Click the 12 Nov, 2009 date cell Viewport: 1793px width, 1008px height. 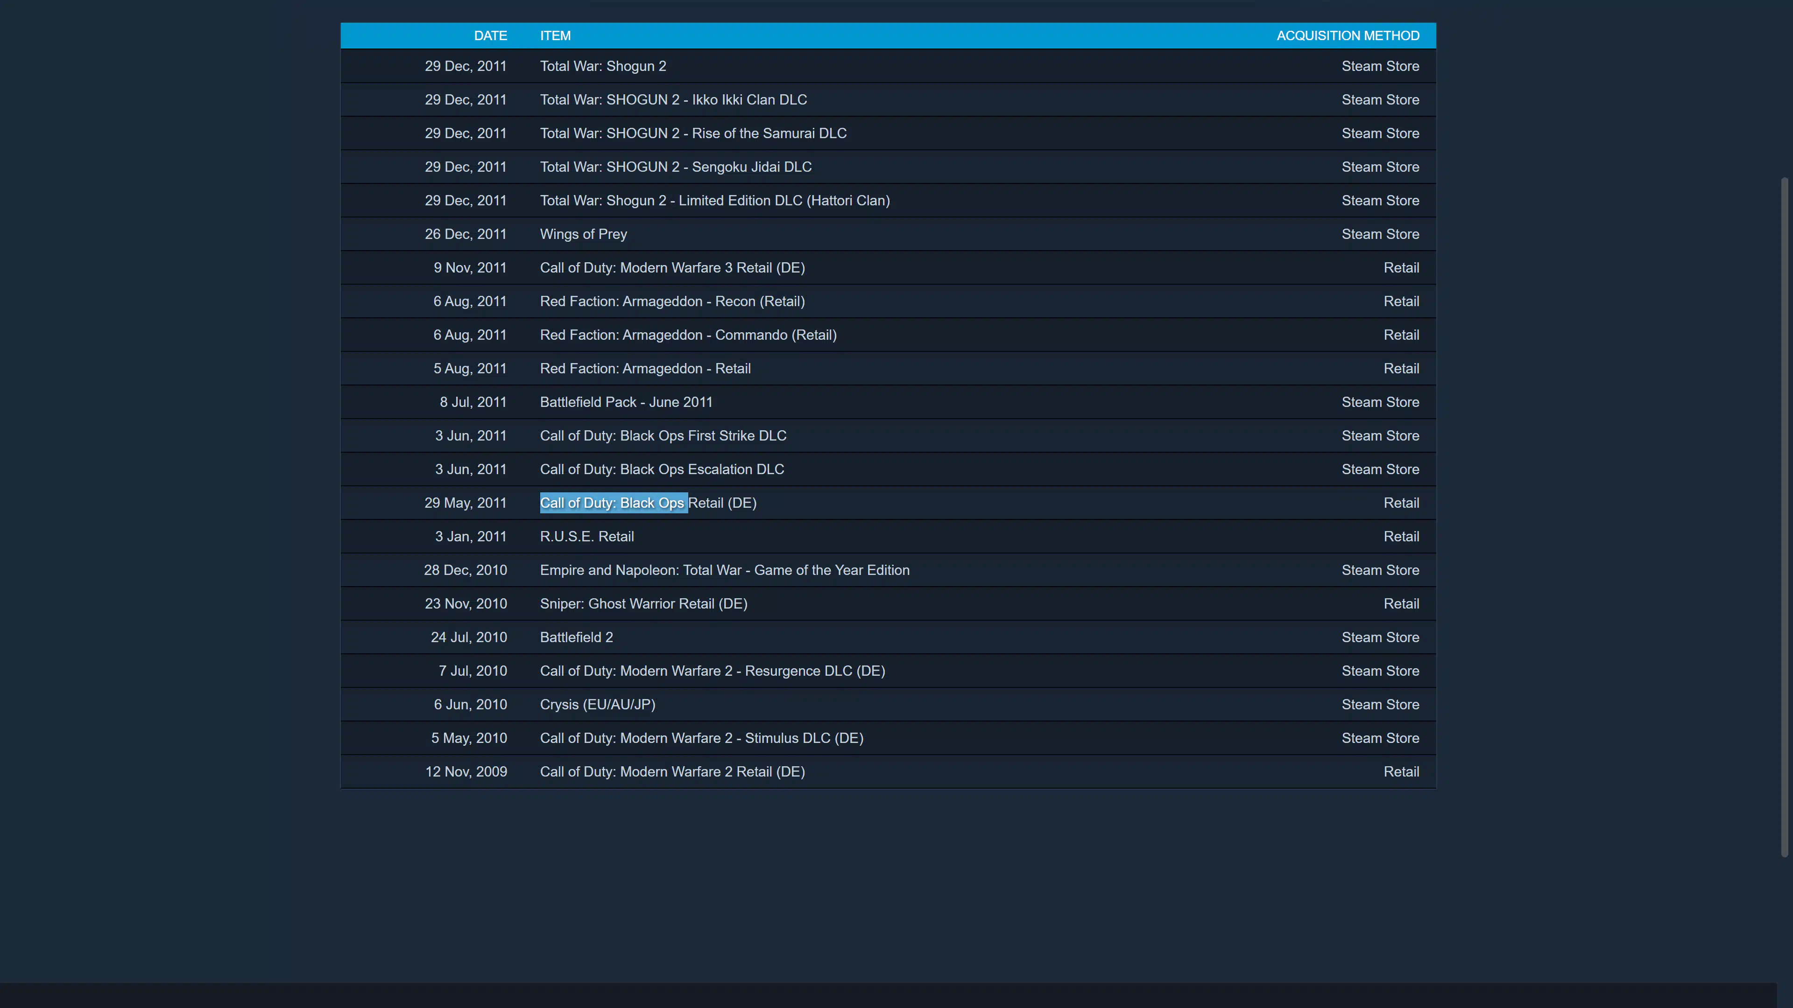click(x=466, y=772)
